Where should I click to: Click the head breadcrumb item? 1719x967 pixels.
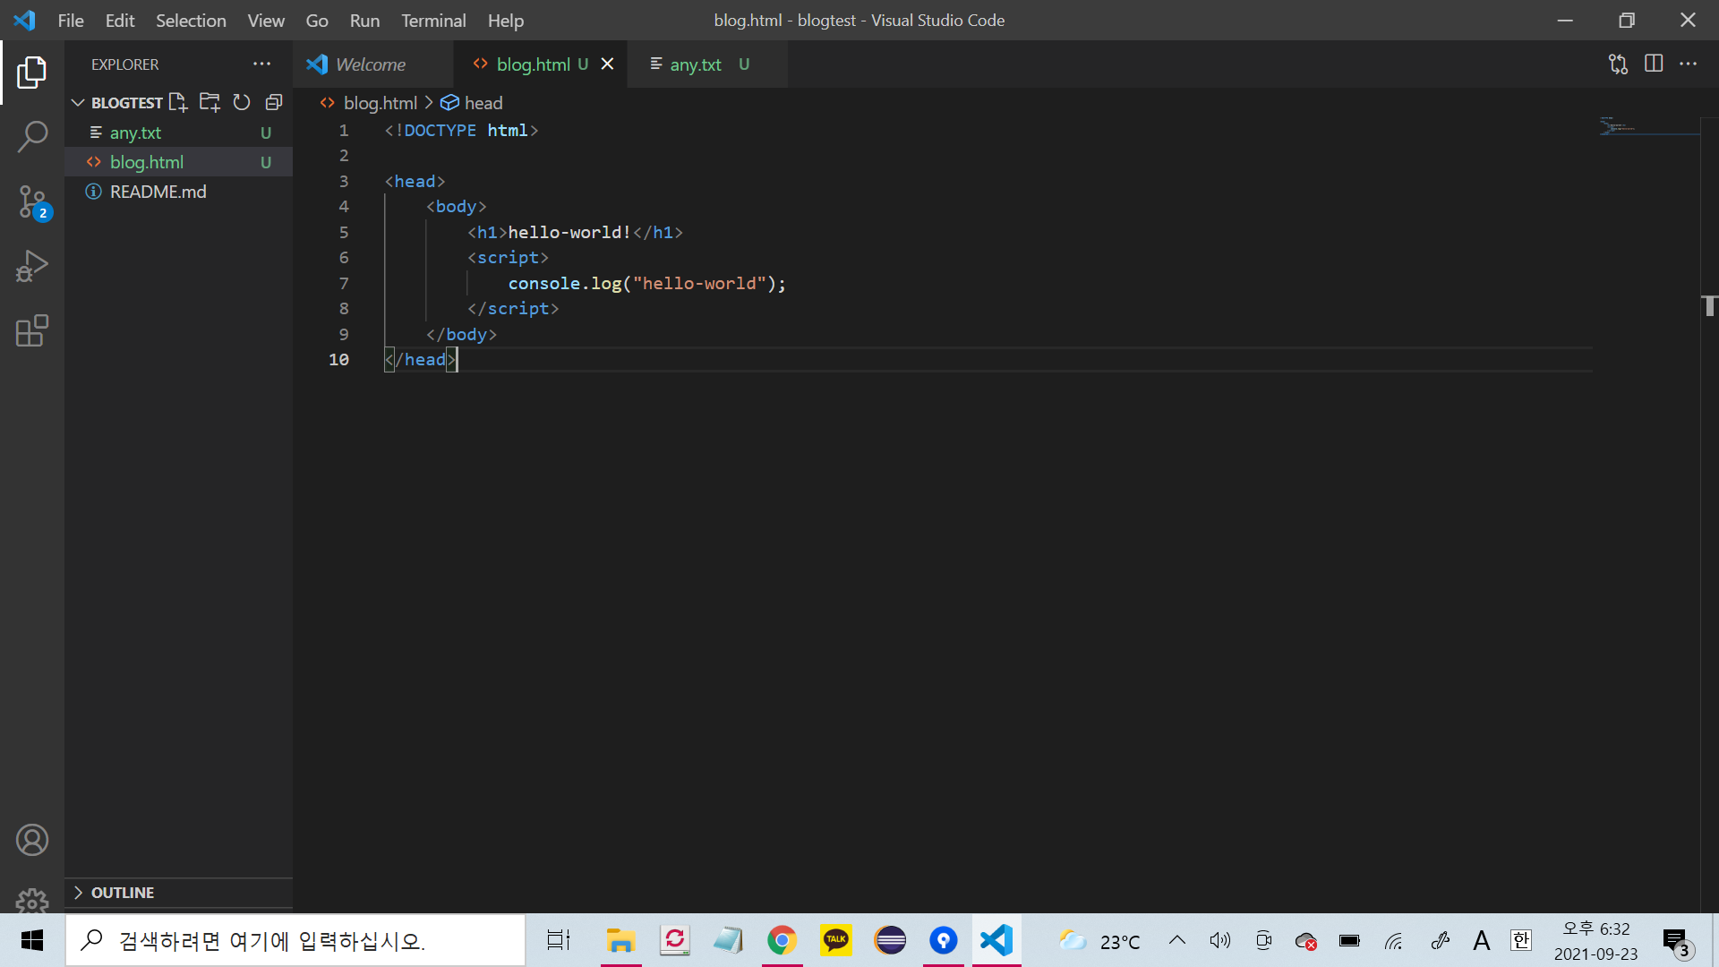coord(483,103)
